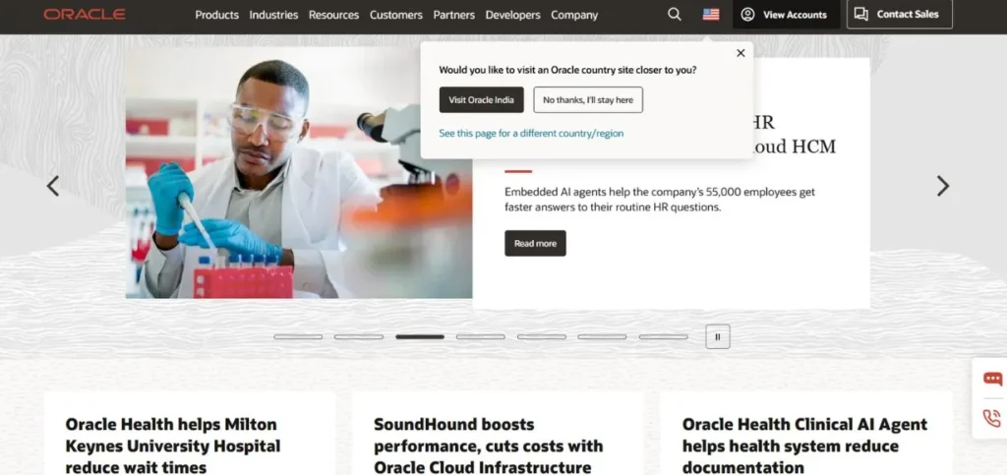Viewport: 1007px width, 475px height.
Task: Jump to second carousel slide indicator
Action: 358,336
